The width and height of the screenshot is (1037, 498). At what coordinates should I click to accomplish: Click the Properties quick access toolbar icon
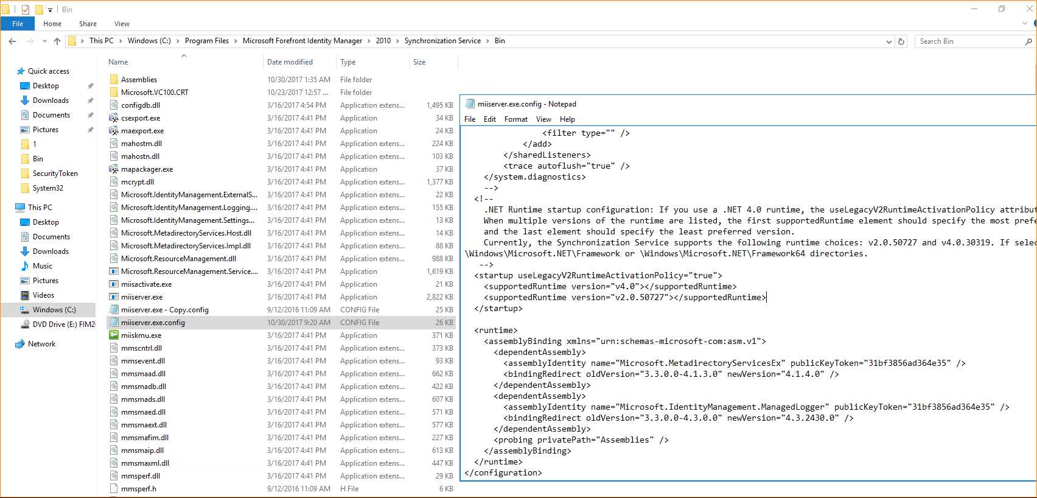click(25, 9)
